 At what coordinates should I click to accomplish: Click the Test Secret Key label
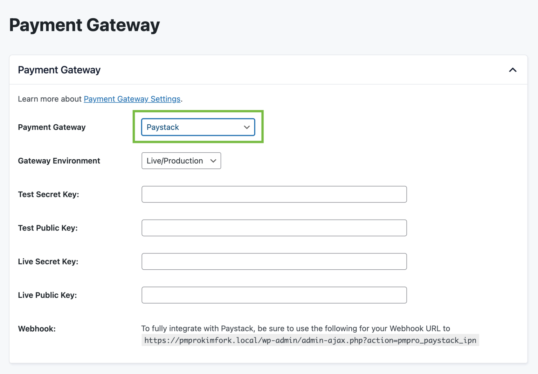(48, 194)
